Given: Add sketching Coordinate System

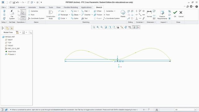Looking at the screenshot, I should [111, 18].
